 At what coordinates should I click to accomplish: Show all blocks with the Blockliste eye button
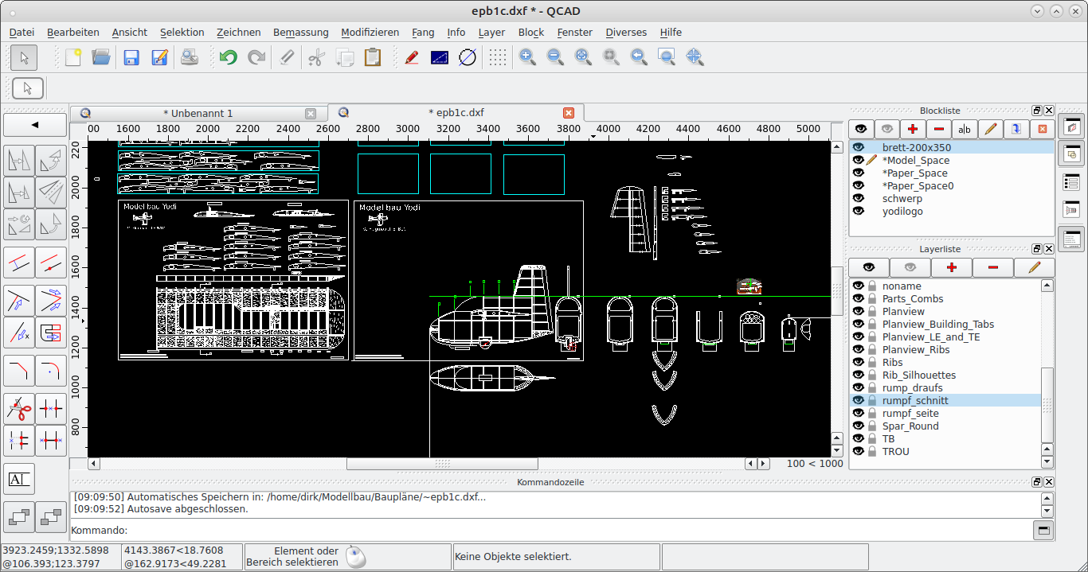(x=860, y=129)
